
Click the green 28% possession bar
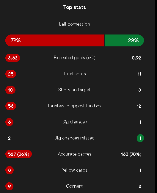click(x=125, y=40)
